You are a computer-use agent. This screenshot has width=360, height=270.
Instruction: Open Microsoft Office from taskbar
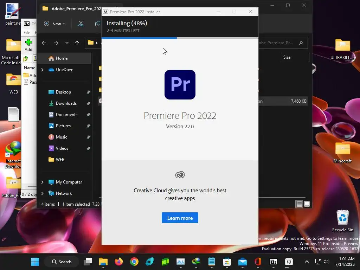tap(258, 262)
